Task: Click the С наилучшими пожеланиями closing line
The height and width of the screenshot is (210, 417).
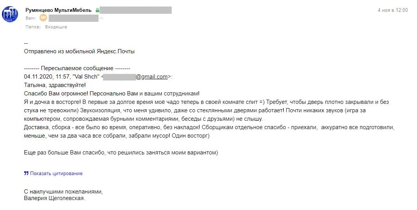Action: tap(63, 191)
